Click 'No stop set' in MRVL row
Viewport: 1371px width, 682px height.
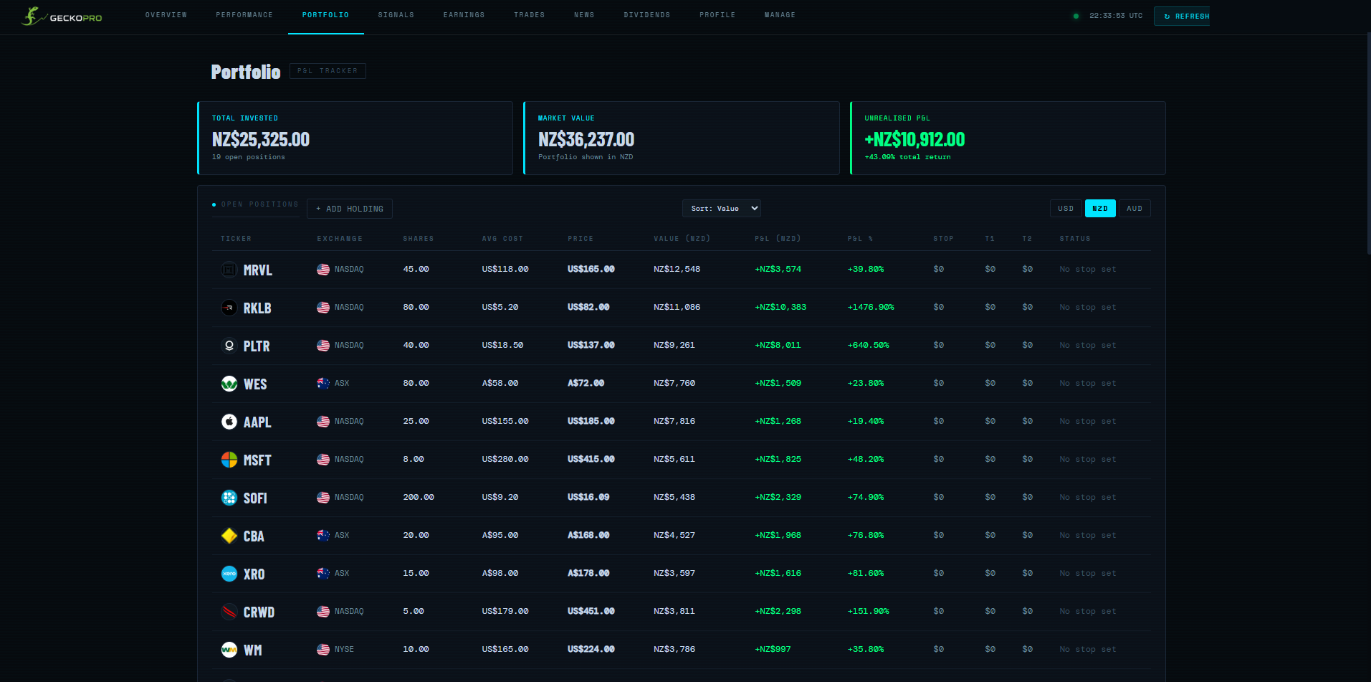coord(1088,270)
